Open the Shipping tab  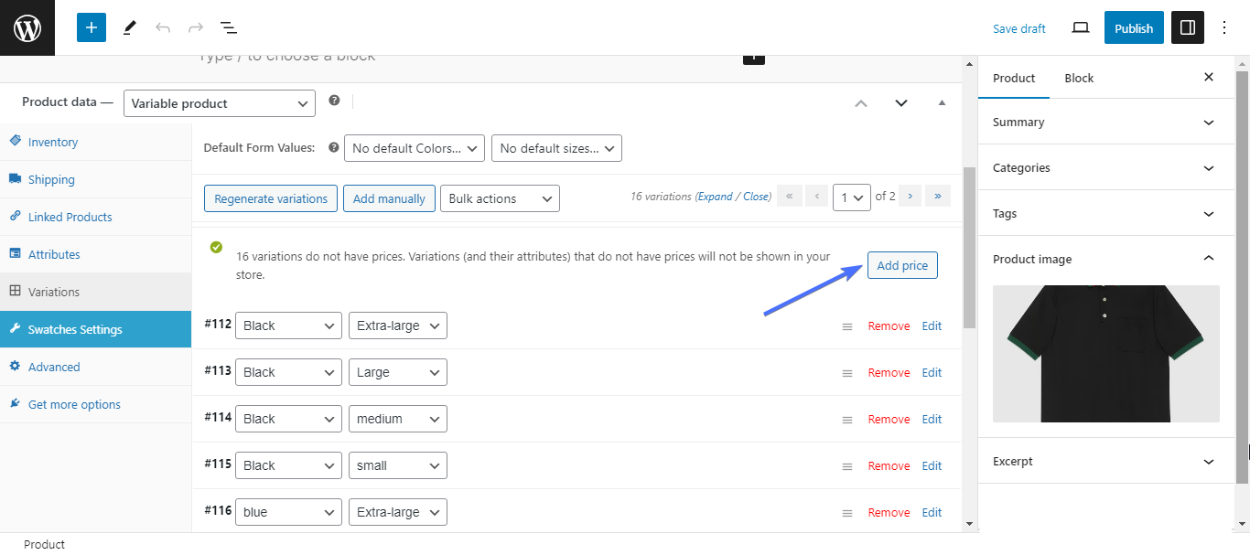point(95,179)
